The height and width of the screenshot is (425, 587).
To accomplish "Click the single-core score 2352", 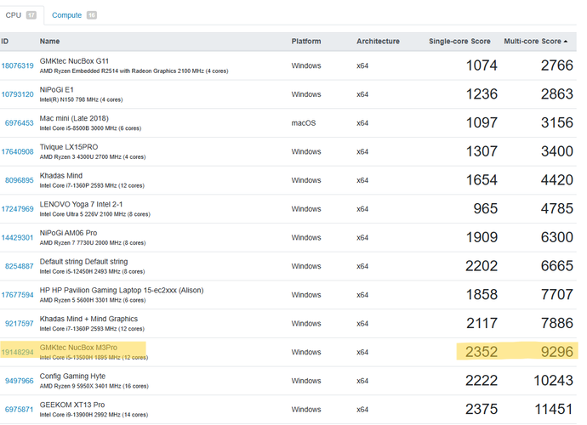I will tap(482, 352).
